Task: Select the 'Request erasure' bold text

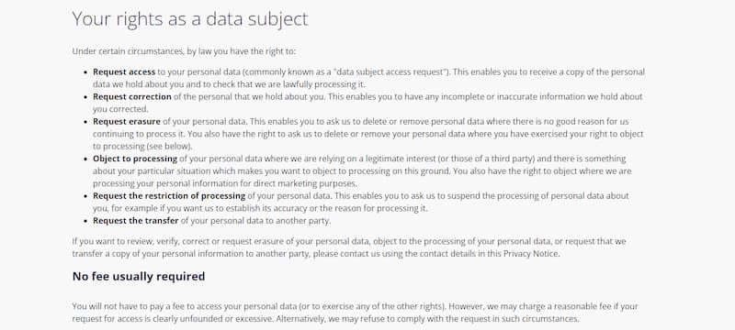Action: pos(127,122)
